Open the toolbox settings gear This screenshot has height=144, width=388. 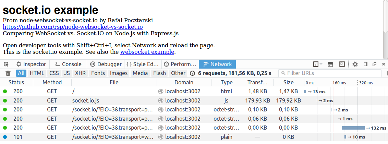pos(355,64)
